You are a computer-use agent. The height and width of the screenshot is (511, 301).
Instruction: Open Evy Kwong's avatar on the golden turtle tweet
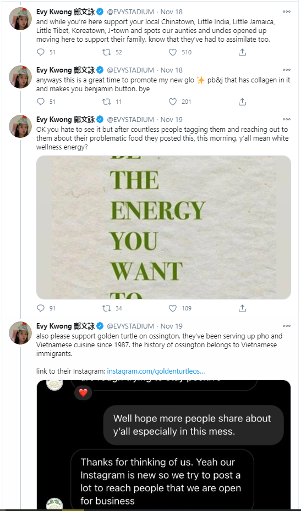click(20, 333)
